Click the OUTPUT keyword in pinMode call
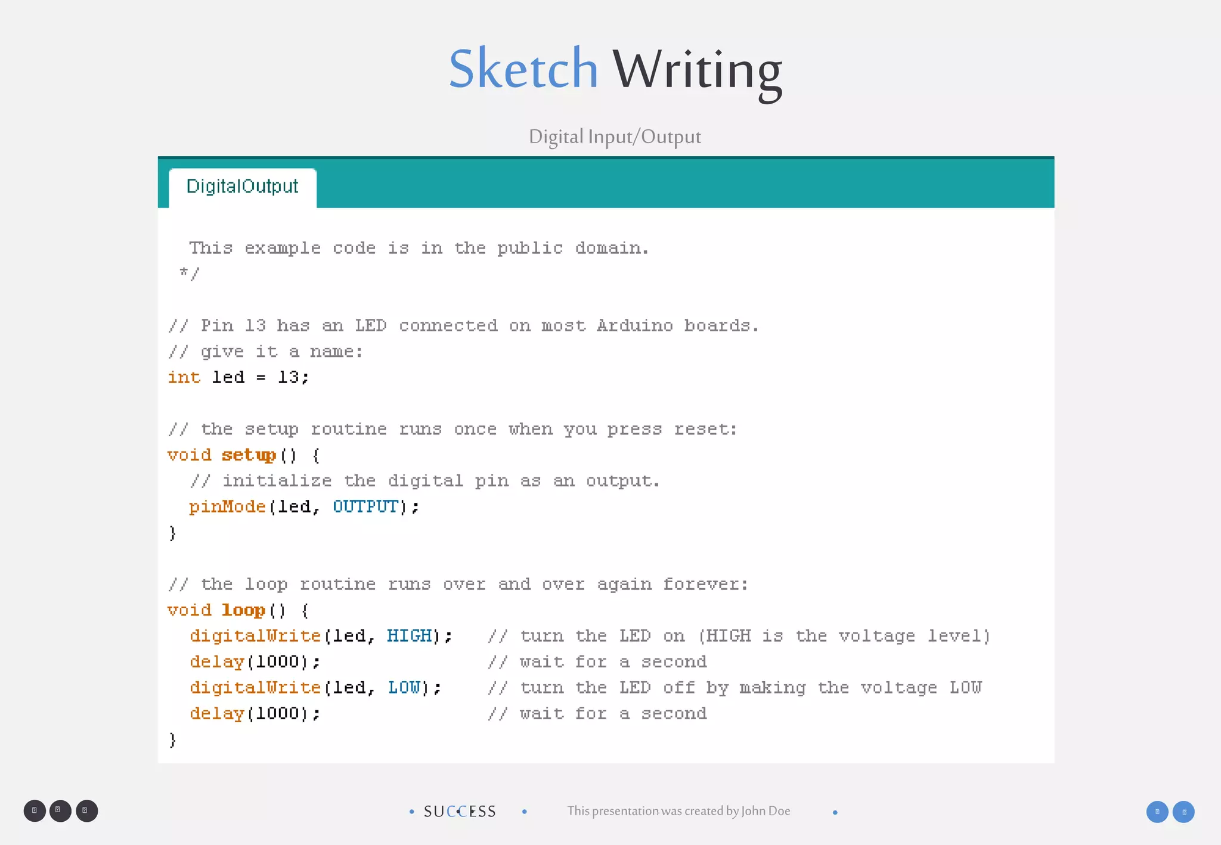Image resolution: width=1221 pixels, height=845 pixels. click(x=365, y=507)
